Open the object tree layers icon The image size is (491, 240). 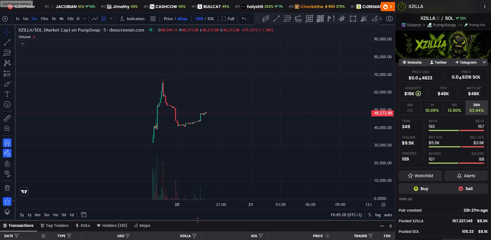point(7,212)
